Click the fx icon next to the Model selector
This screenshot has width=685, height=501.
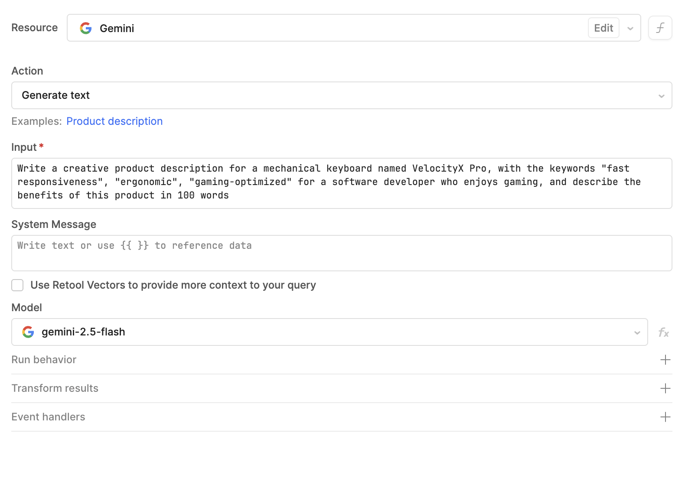[663, 332]
